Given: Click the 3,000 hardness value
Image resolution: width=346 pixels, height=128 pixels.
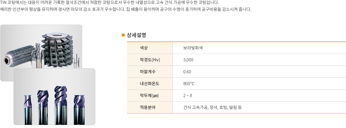Looking at the screenshot, I should pyautogui.click(x=188, y=60).
